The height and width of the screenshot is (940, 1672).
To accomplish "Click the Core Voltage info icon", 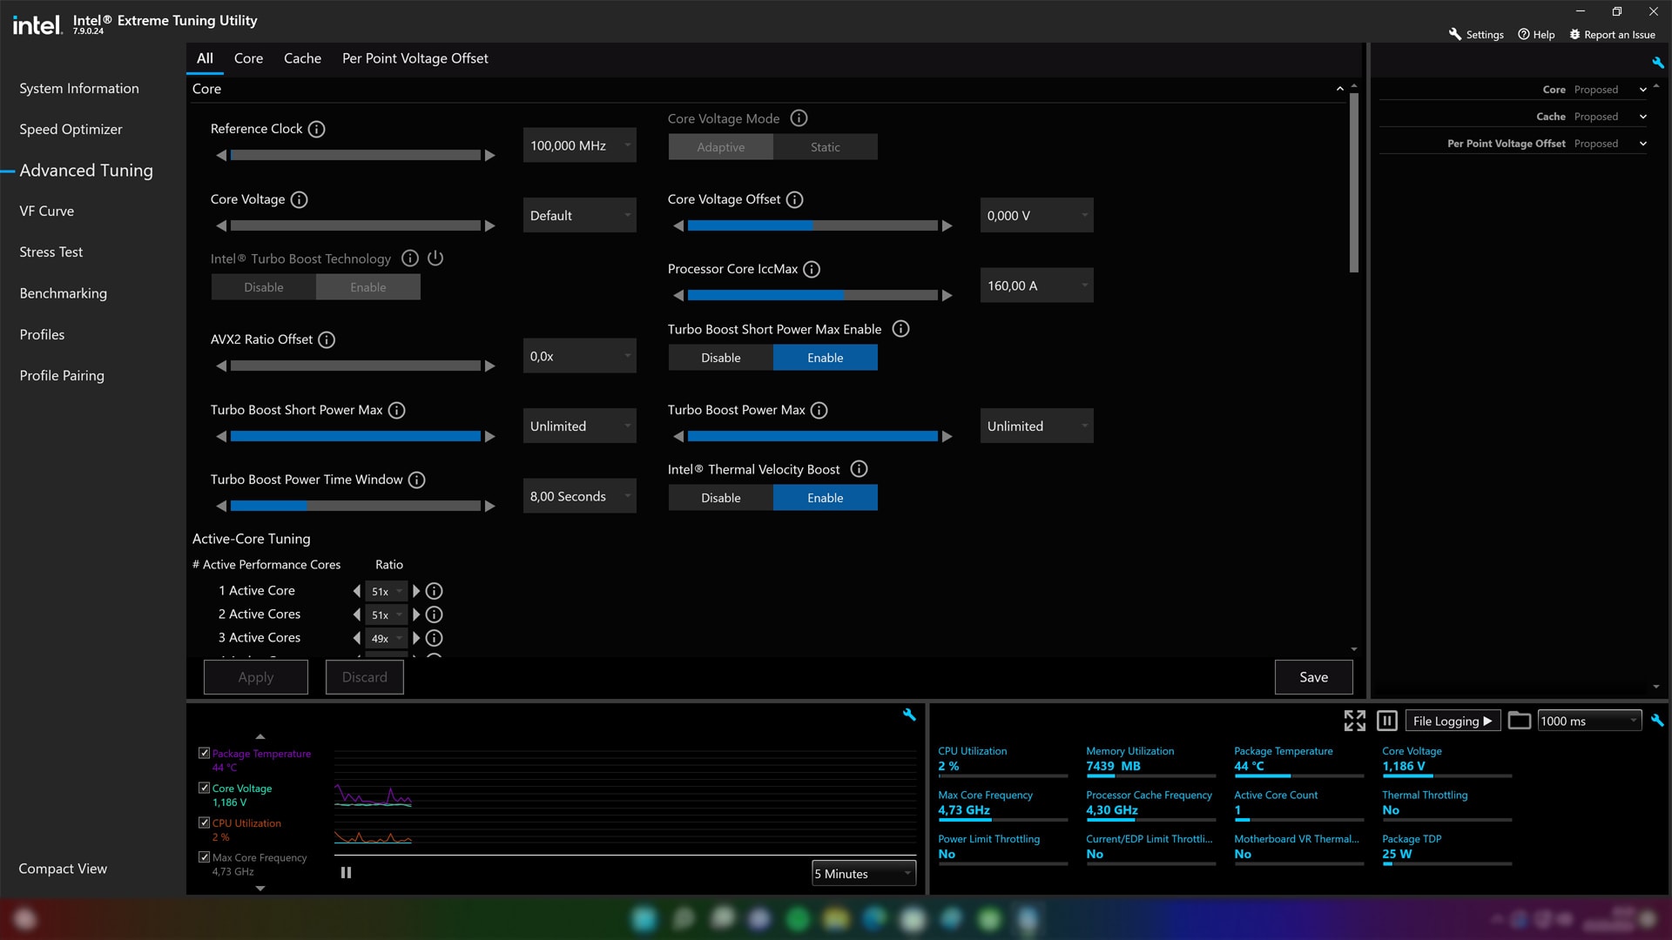I will 300,199.
